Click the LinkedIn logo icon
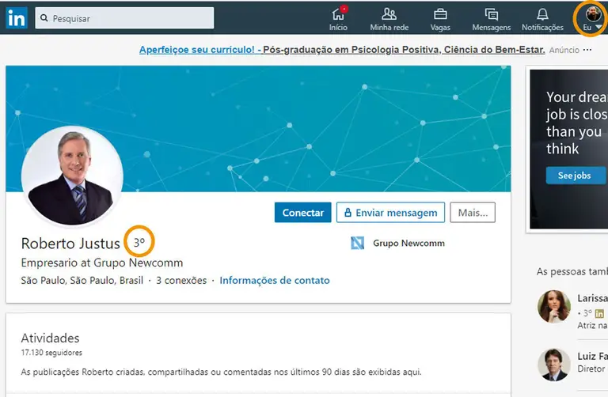Image resolution: width=608 pixels, height=397 pixels. [17, 17]
